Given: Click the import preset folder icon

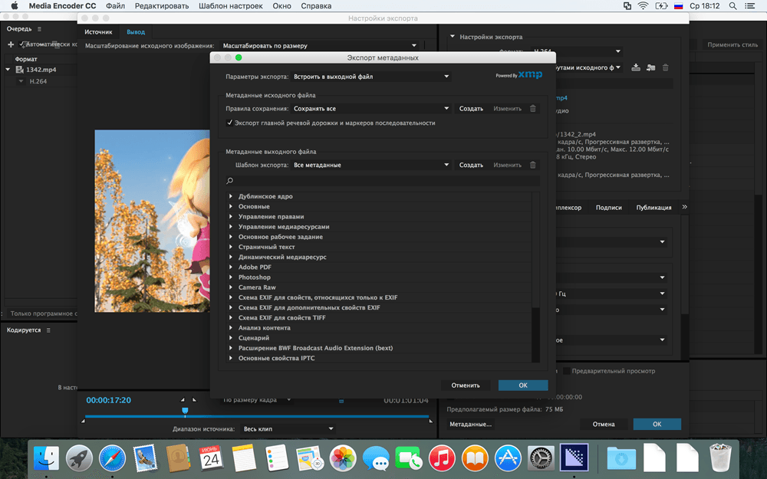Looking at the screenshot, I should (650, 67).
